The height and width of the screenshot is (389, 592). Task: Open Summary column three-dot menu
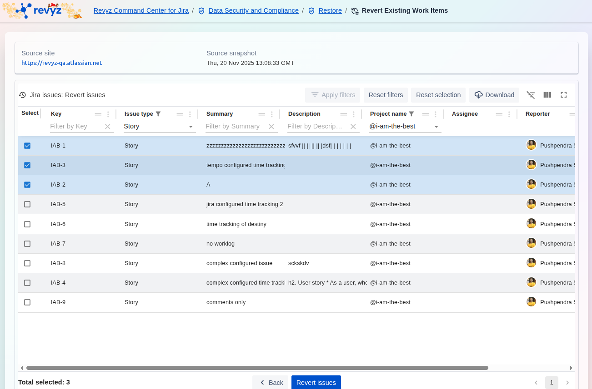pyautogui.click(x=272, y=114)
